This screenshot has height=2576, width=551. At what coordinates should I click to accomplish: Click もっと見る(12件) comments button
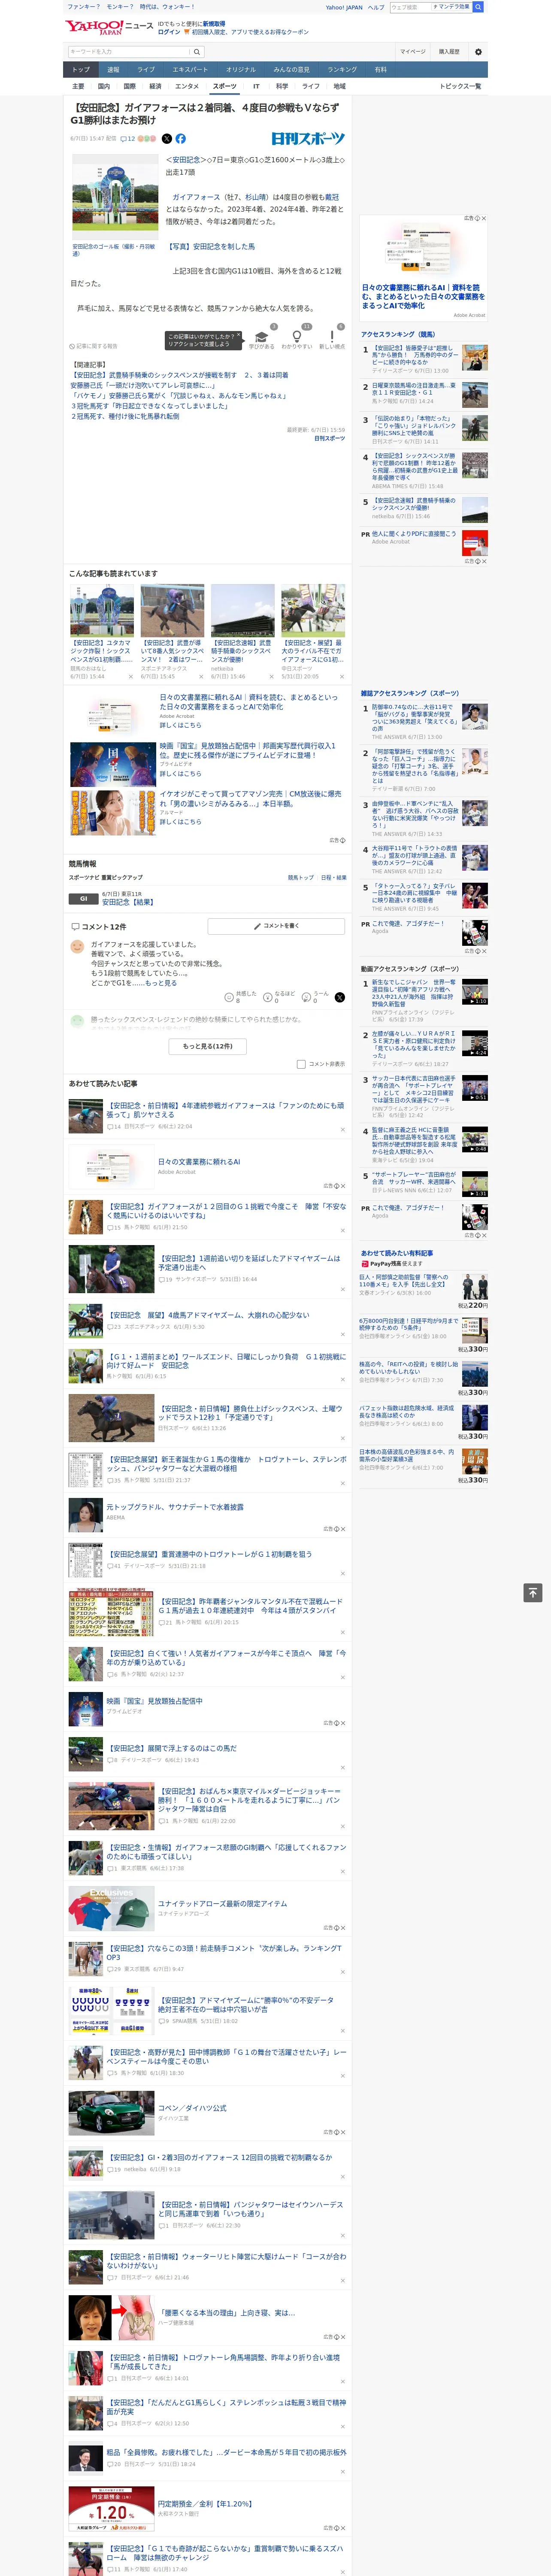click(208, 1046)
